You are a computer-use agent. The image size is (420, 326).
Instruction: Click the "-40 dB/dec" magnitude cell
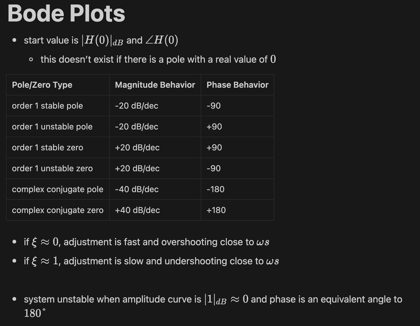[137, 190]
